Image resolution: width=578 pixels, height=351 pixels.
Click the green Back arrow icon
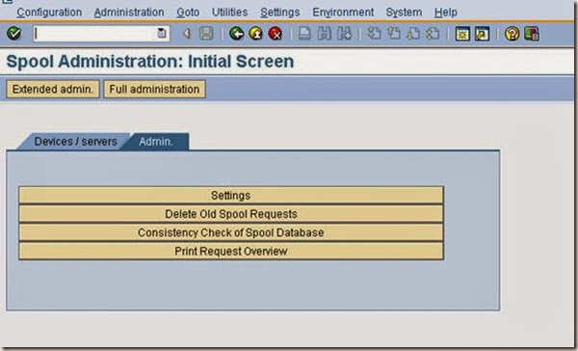236,34
